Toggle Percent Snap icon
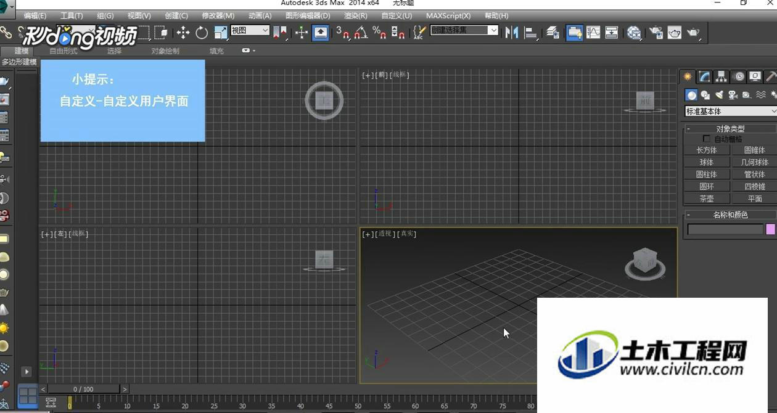The image size is (777, 413). [x=379, y=33]
